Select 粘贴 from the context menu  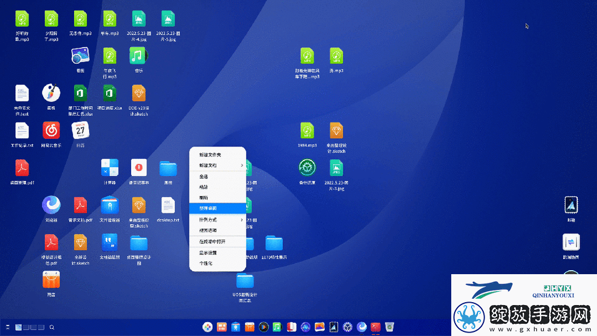(217, 187)
